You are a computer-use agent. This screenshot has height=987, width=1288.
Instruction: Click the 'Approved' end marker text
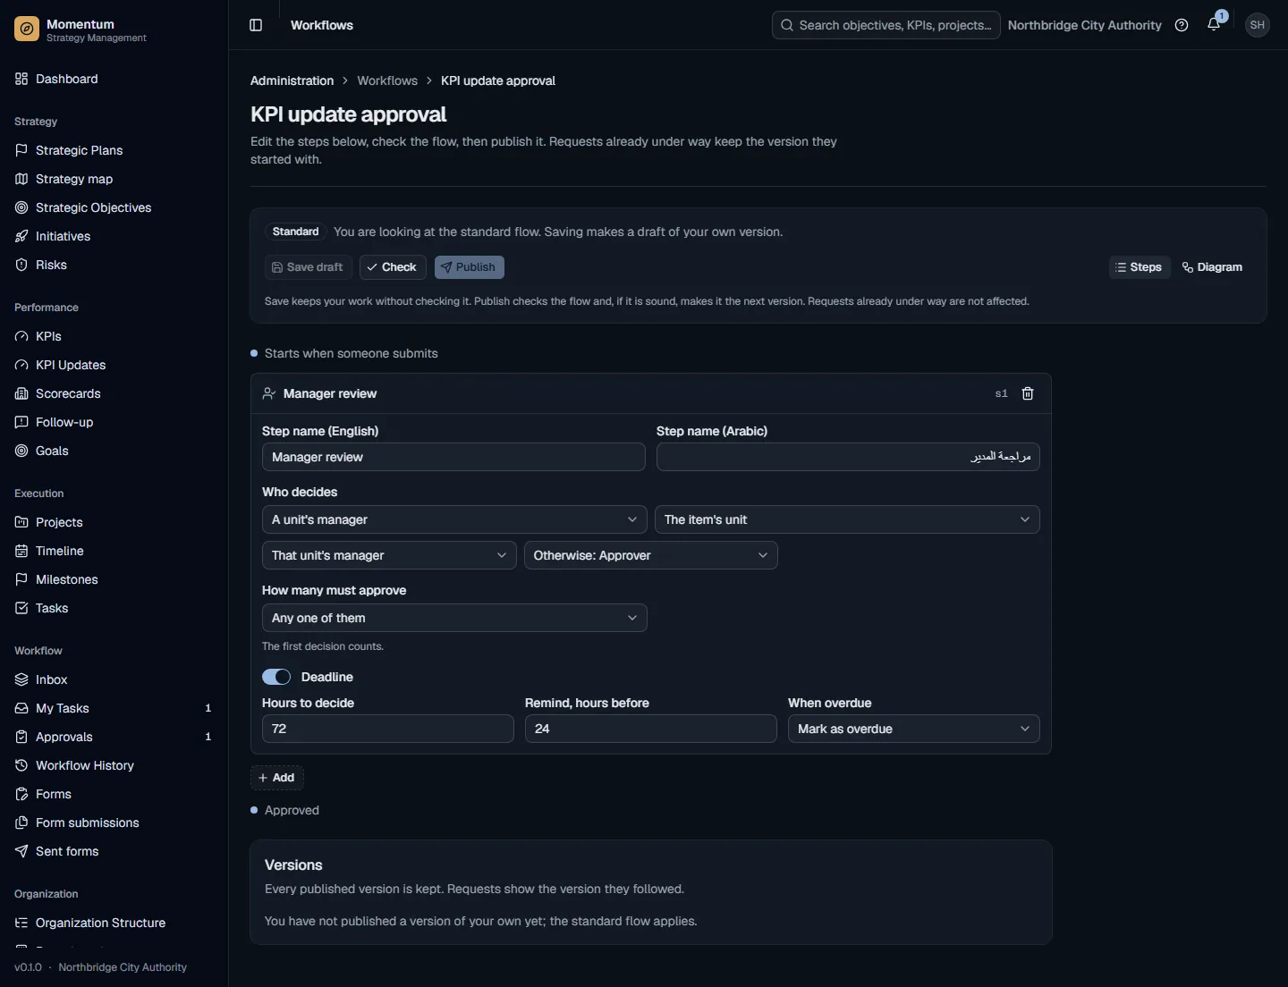(x=292, y=810)
